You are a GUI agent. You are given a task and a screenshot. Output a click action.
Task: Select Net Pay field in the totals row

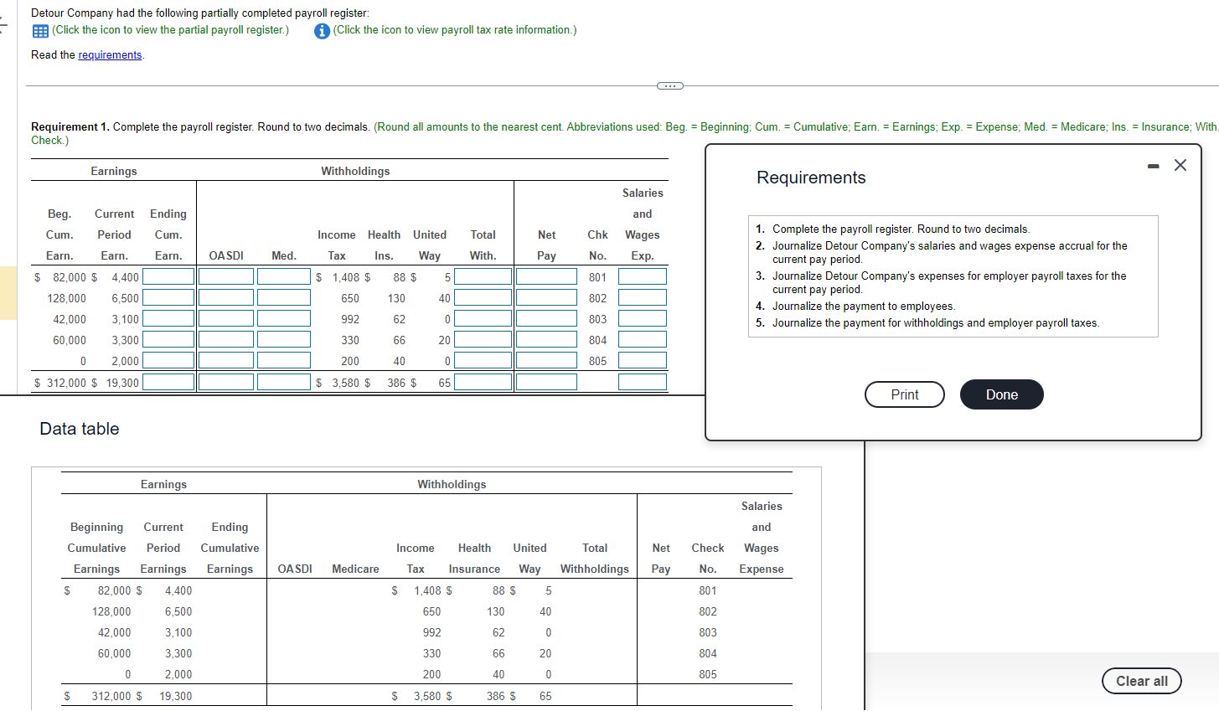coord(546,382)
